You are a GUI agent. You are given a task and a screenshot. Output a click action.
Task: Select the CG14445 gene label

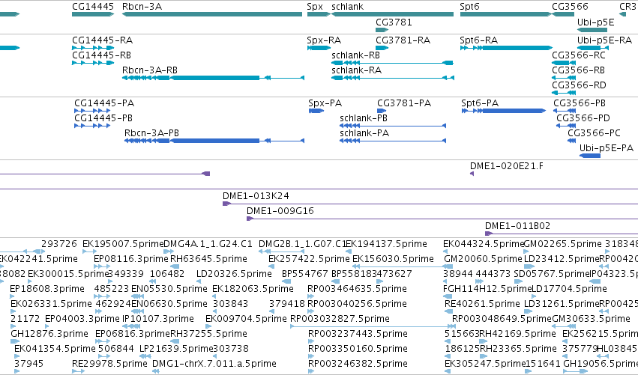[x=93, y=7]
